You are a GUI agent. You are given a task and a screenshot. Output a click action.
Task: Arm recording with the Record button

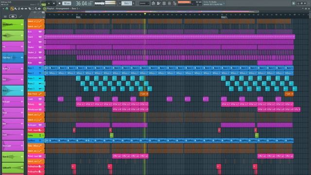pos(59,3)
